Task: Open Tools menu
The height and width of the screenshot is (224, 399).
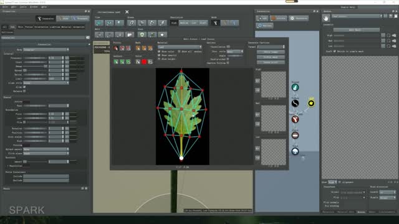Action: (x=23, y=7)
